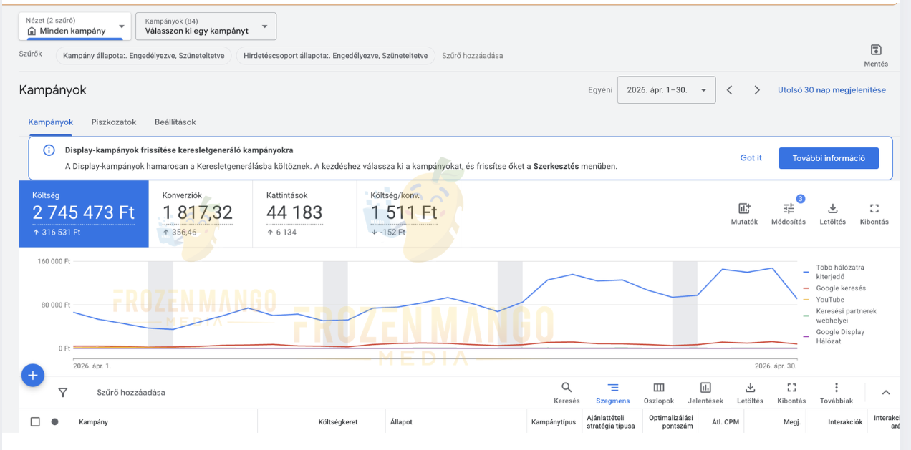The image size is (911, 450).
Task: Select the Konverziók metric card
Action: 201,214
